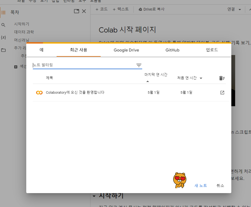Click the Drive icon in Drive로 복사
The width and height of the screenshot is (251, 207).
point(140,10)
